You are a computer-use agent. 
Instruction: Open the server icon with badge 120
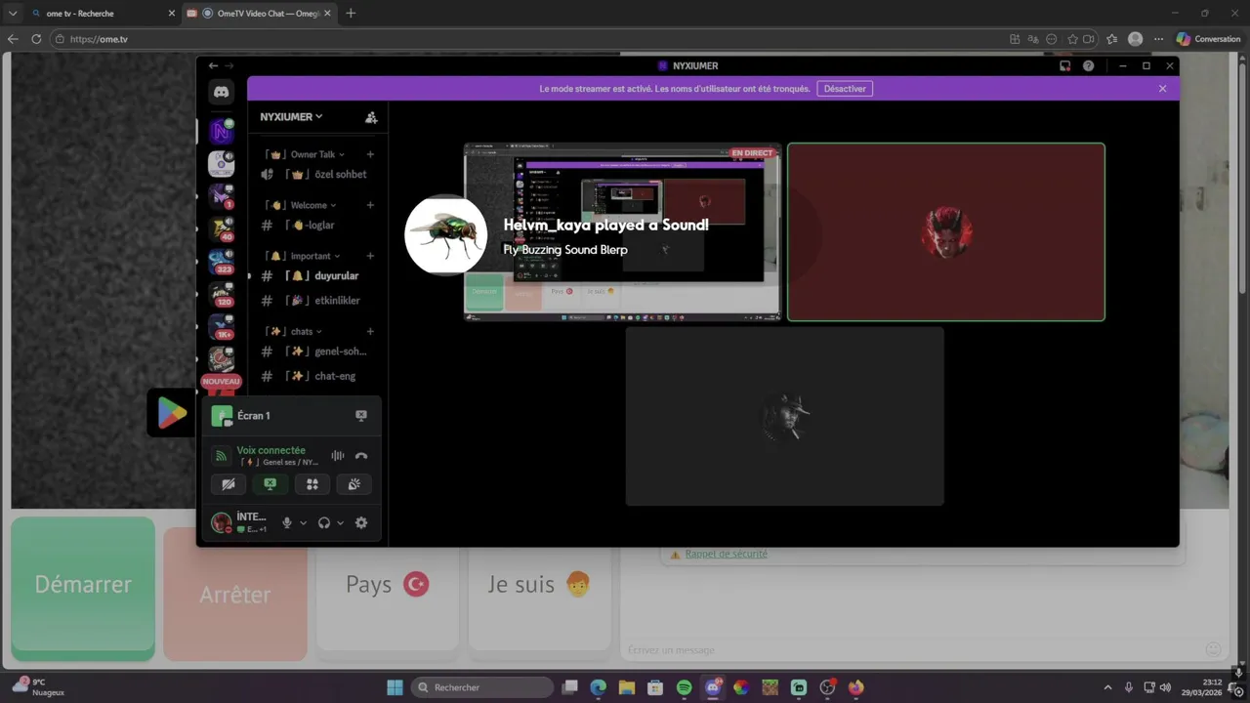[x=222, y=294]
